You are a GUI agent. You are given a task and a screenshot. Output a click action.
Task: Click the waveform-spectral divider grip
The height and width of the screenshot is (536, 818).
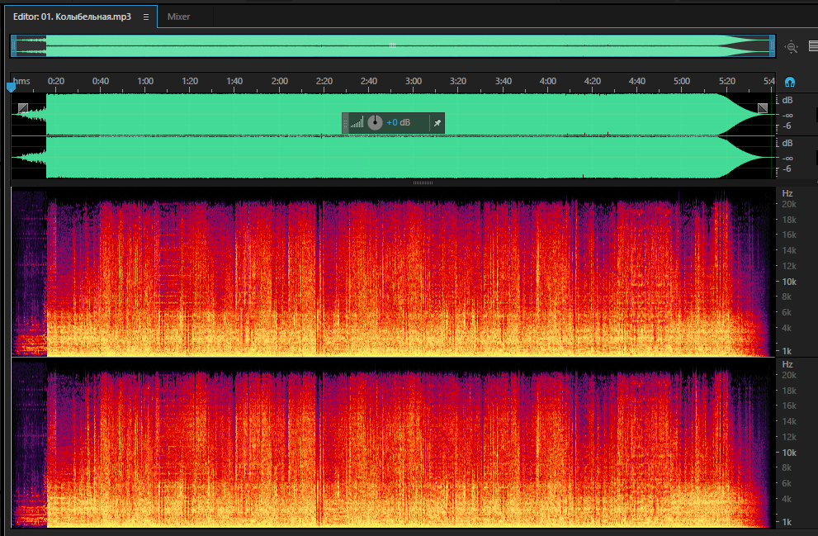423,183
